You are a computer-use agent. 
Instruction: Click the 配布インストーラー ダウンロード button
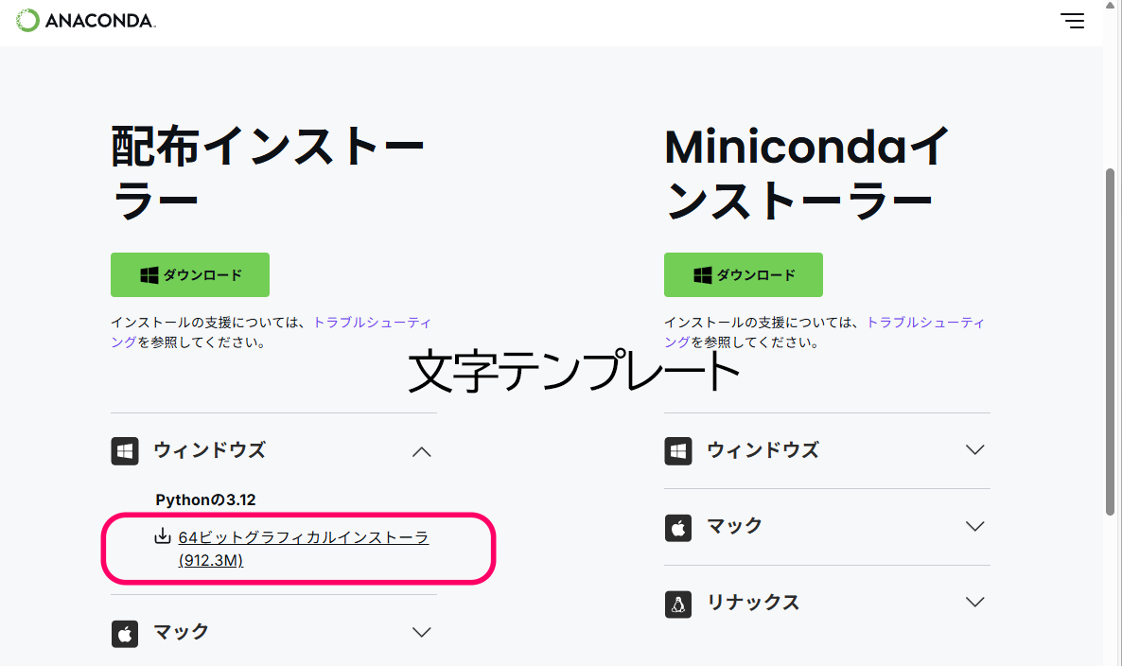point(189,274)
